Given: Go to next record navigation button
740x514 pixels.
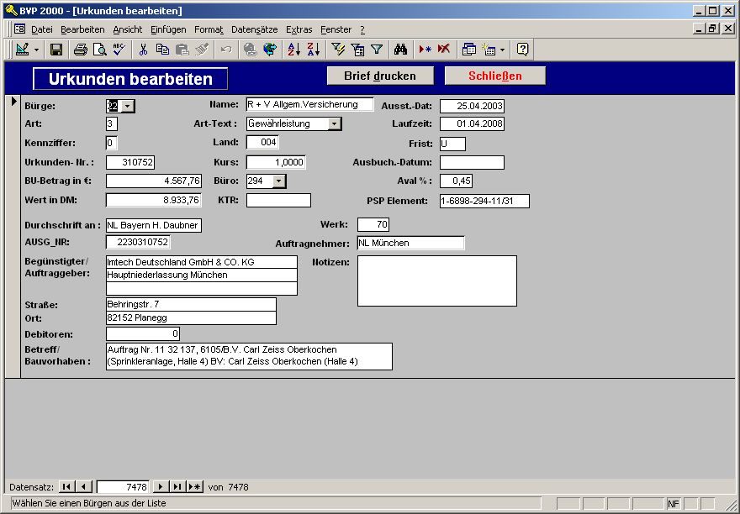Looking at the screenshot, I should [x=161, y=486].
